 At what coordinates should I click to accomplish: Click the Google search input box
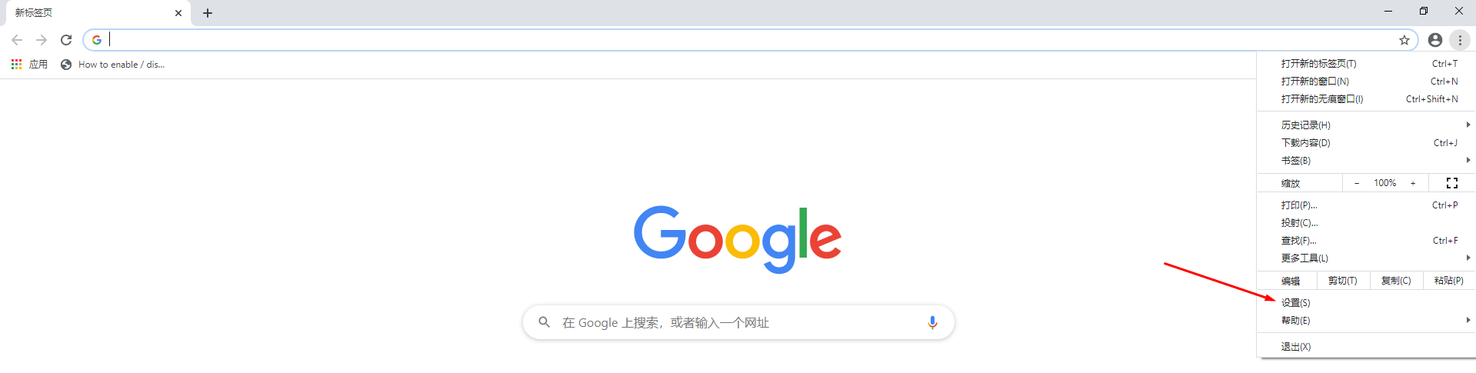(738, 322)
